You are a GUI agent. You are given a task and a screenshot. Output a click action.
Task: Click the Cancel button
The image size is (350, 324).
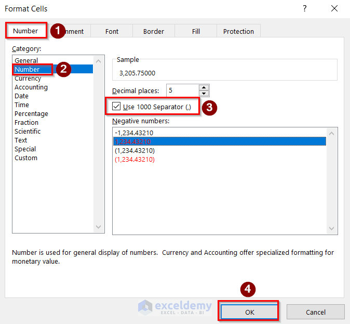click(315, 312)
